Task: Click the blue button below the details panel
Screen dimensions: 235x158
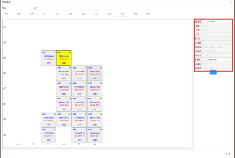Action: (x=213, y=73)
